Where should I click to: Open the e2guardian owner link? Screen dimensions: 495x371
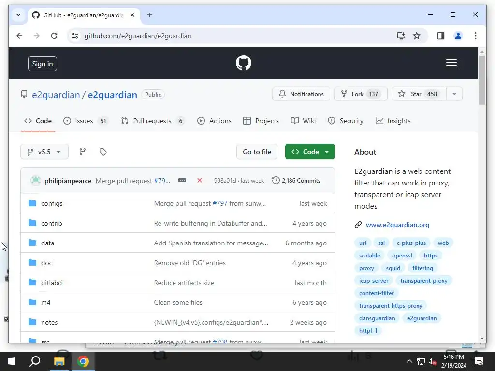[x=56, y=95]
